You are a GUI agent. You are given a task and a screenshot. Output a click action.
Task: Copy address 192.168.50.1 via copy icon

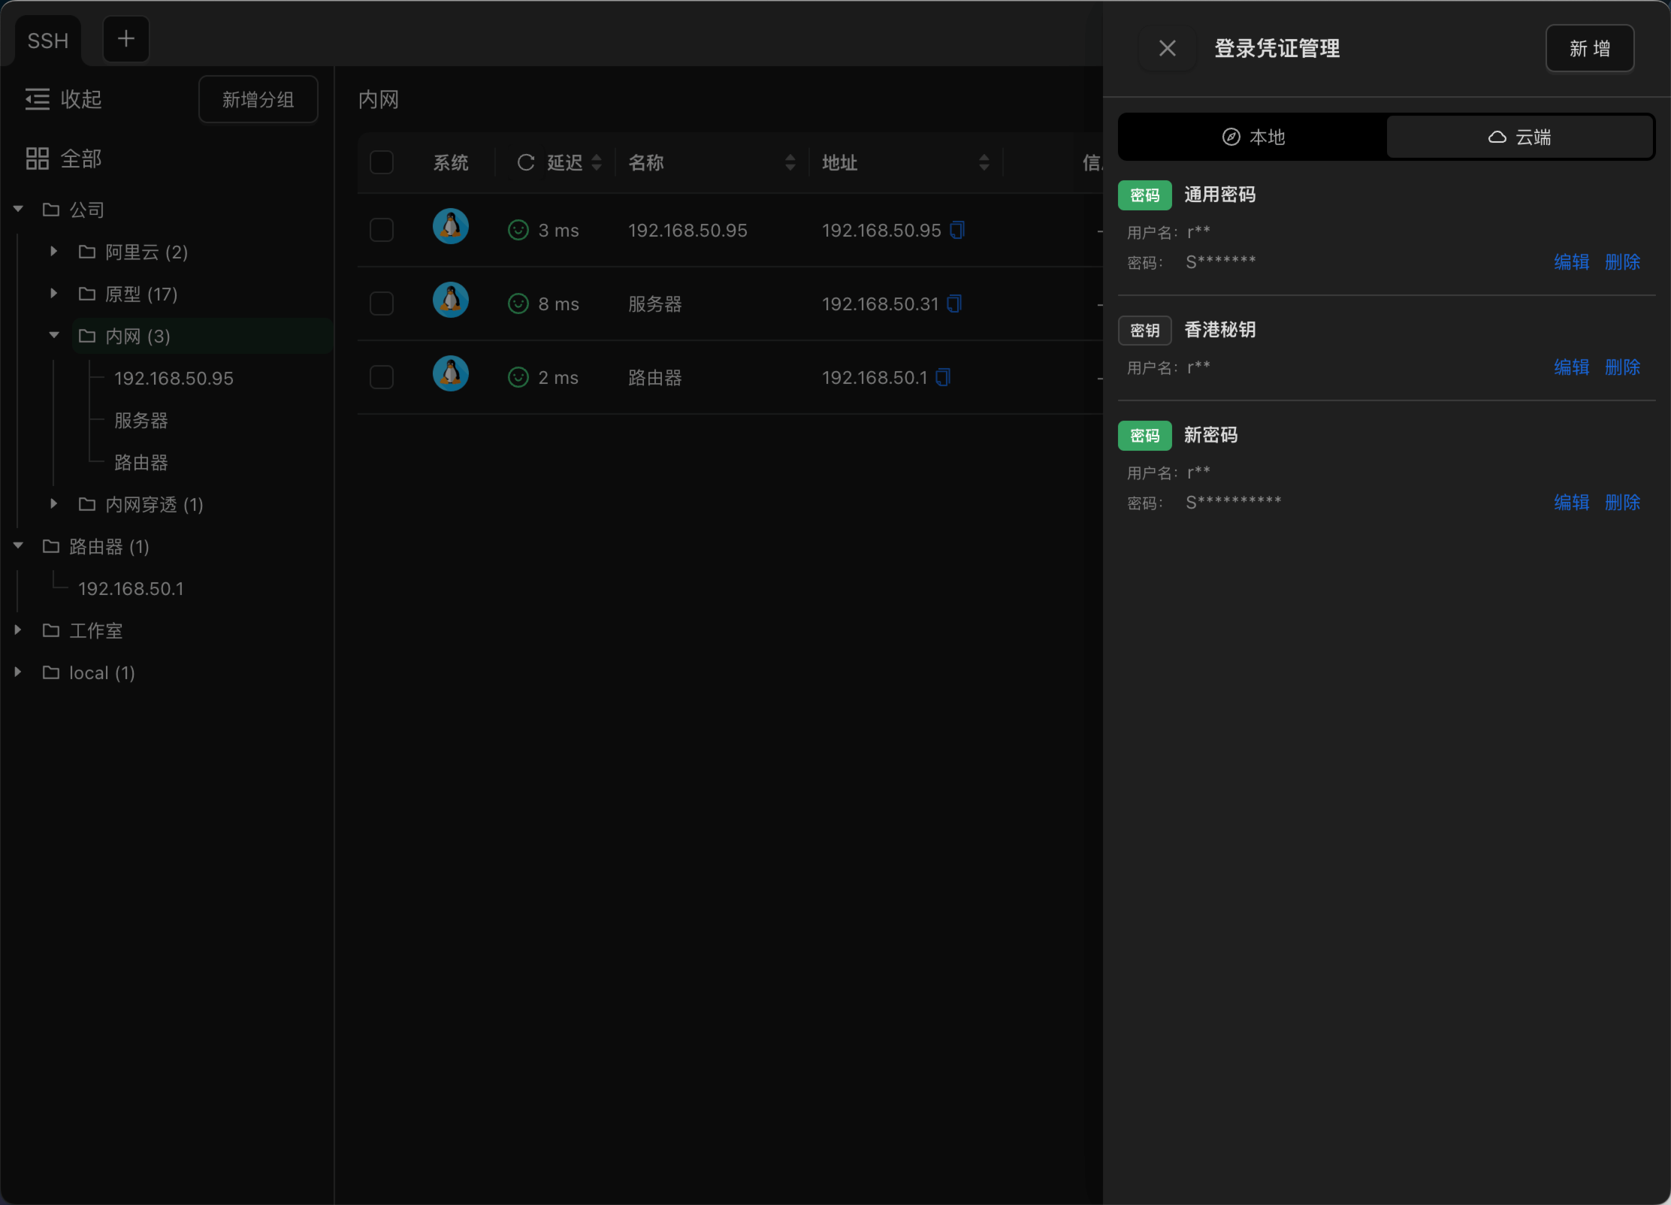click(x=943, y=377)
